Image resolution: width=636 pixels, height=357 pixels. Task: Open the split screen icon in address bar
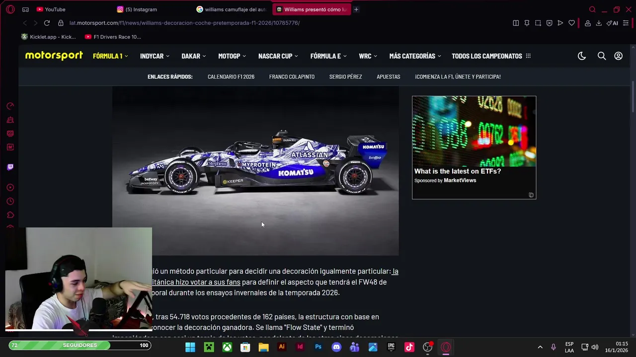[x=516, y=23]
